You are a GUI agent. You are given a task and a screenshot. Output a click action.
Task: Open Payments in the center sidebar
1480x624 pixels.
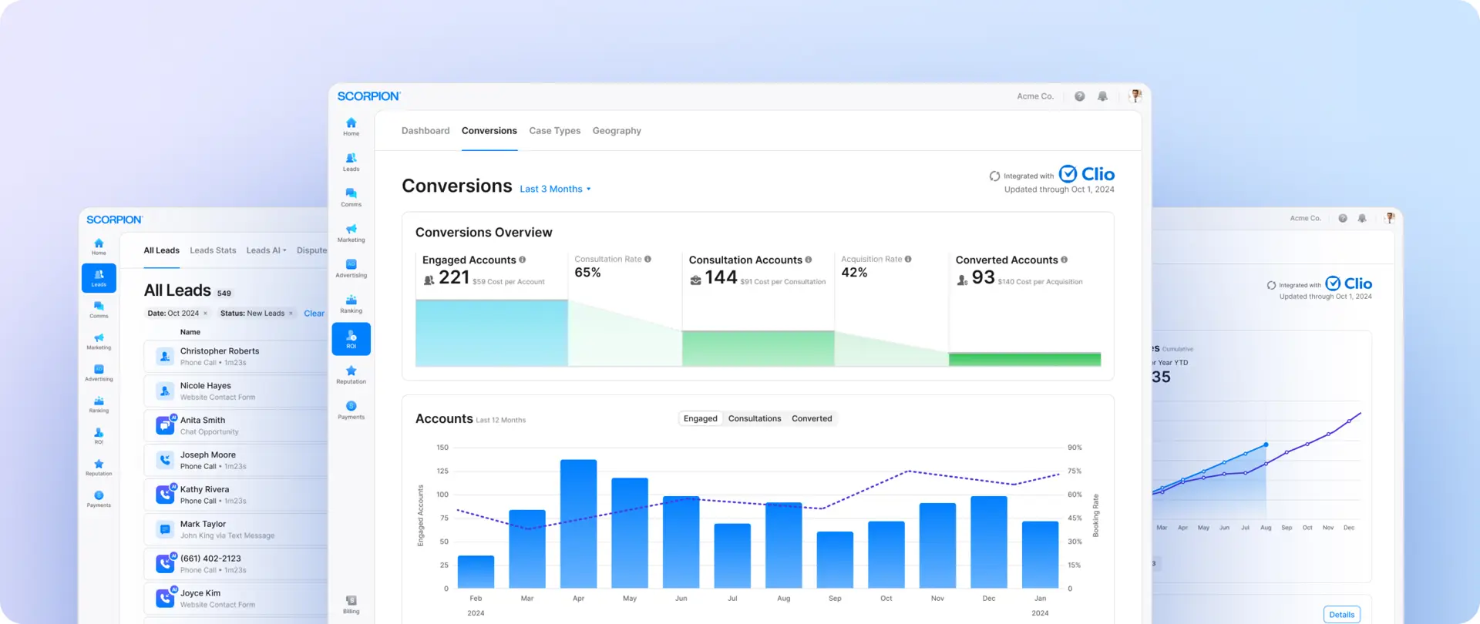(351, 410)
